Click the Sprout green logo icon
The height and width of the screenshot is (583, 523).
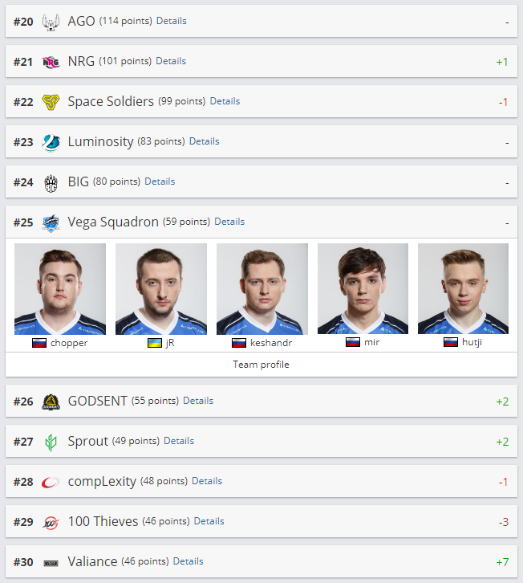tap(51, 442)
